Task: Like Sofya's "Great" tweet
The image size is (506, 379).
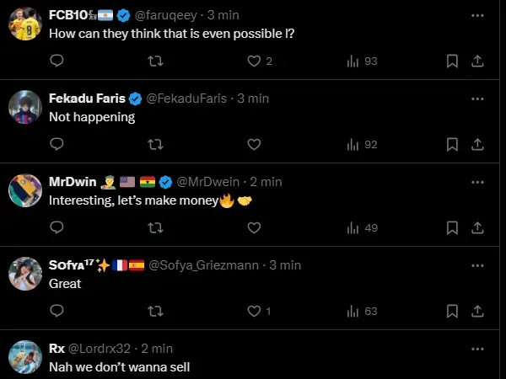Action: [x=254, y=311]
